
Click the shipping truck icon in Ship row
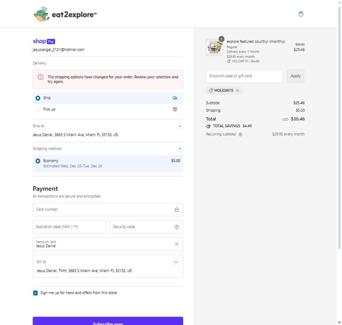175,98
